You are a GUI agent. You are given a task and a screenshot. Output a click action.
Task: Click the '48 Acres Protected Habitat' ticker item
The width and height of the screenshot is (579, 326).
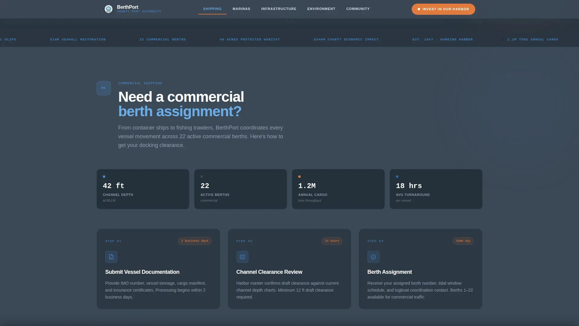pyautogui.click(x=250, y=40)
